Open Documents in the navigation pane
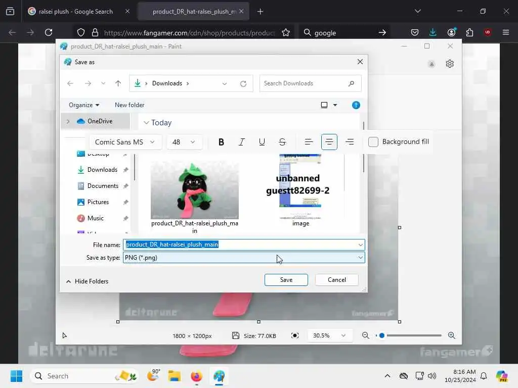 pos(102,186)
